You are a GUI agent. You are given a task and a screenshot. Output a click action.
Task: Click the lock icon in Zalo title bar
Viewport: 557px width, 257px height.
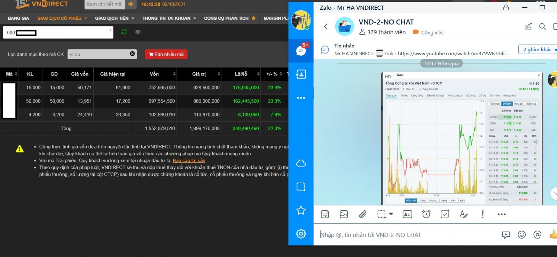pos(506,7)
